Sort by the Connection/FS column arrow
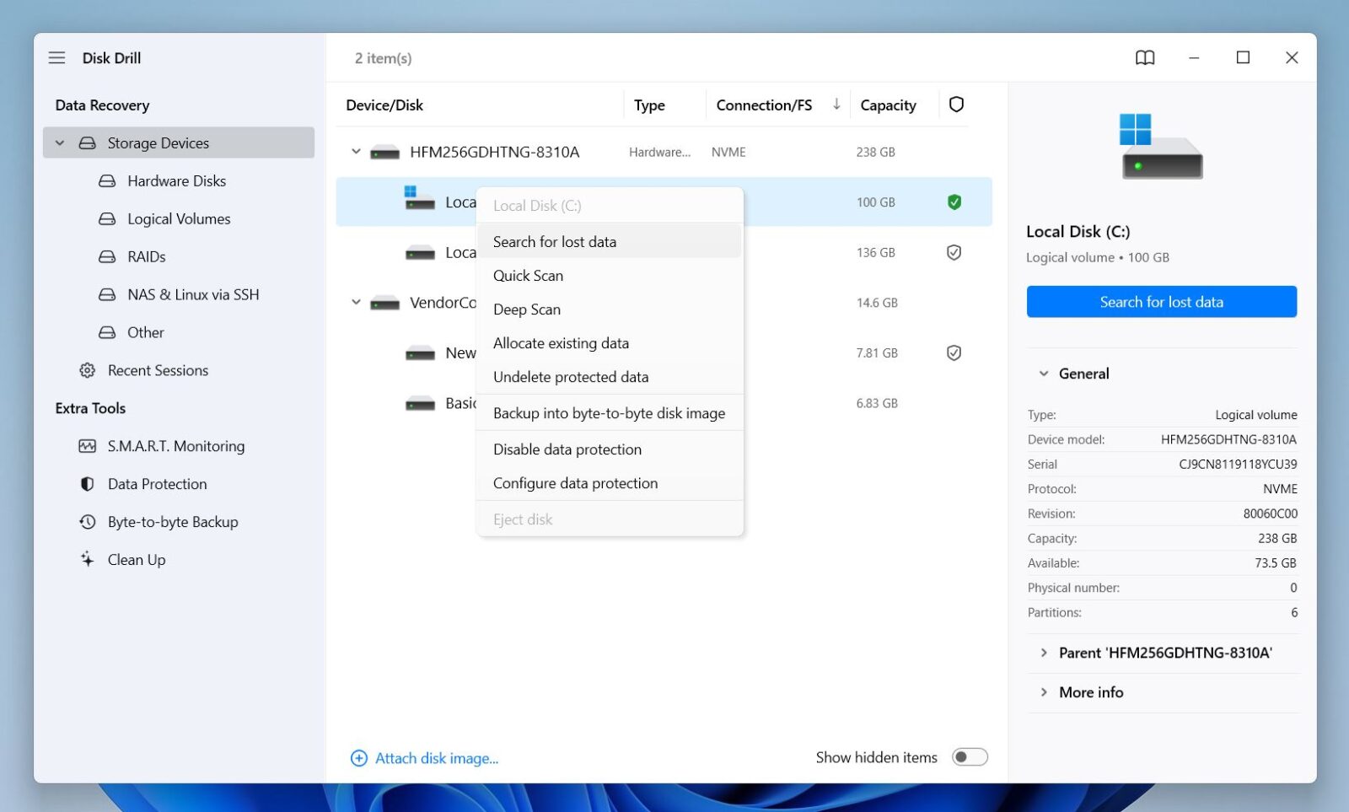The width and height of the screenshot is (1349, 812). (836, 105)
